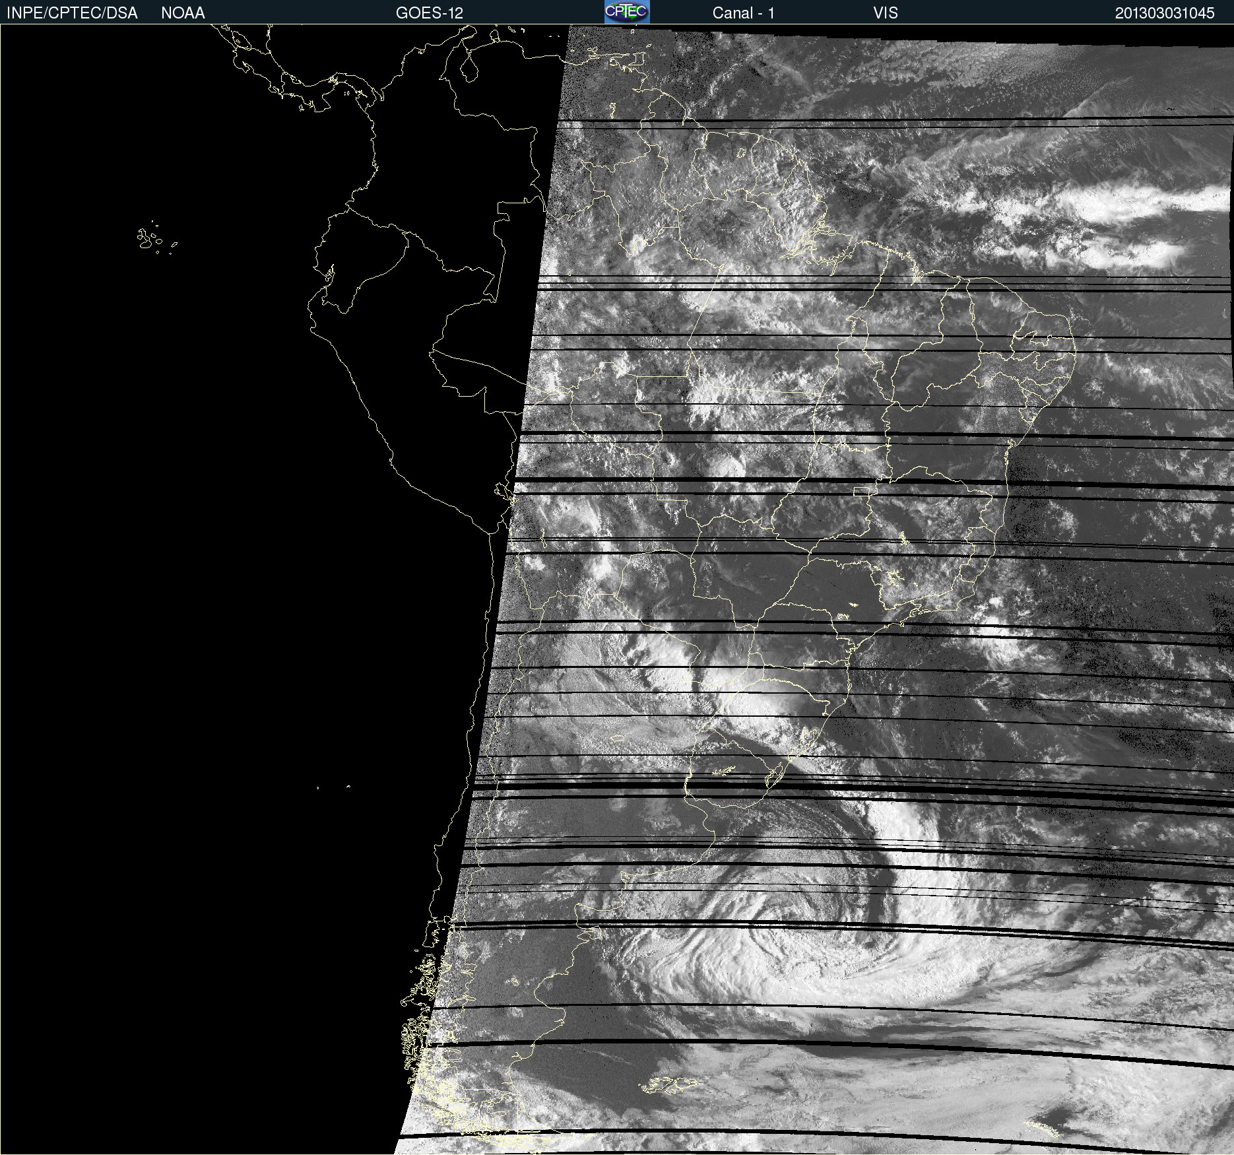
Task: Click the Canal - 1 label
Action: [743, 13]
